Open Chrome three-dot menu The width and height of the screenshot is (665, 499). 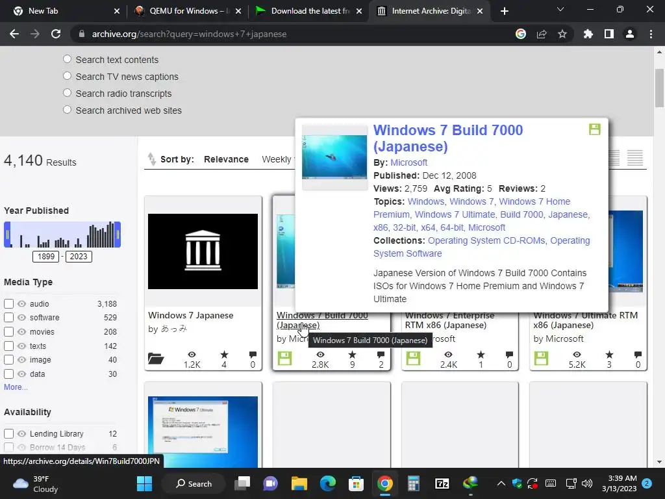pyautogui.click(x=651, y=34)
